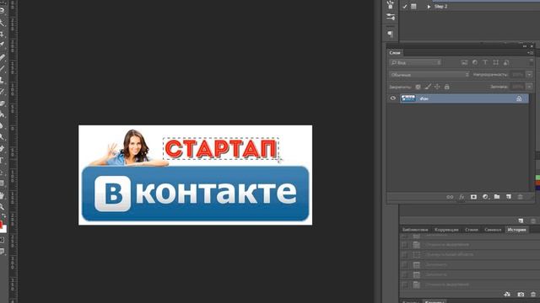
Task: Toggle lock image pixels brush icon
Action: 428,87
